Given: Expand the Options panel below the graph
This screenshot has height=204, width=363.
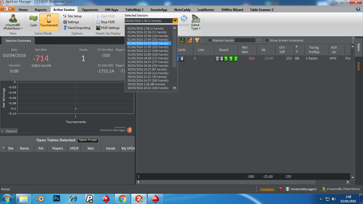Looking at the screenshot, I should coord(9,131).
